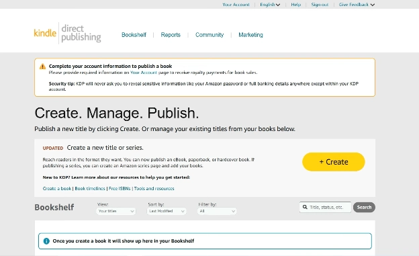This screenshot has height=256, width=419.
Task: Expand the Sort by Last Modified dropdown
Action: click(x=167, y=211)
